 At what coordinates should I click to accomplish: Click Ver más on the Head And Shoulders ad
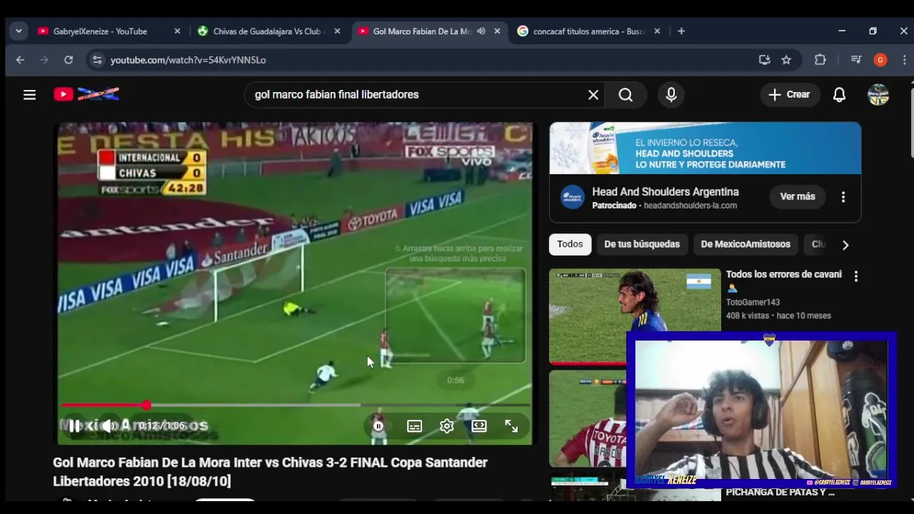tap(798, 196)
